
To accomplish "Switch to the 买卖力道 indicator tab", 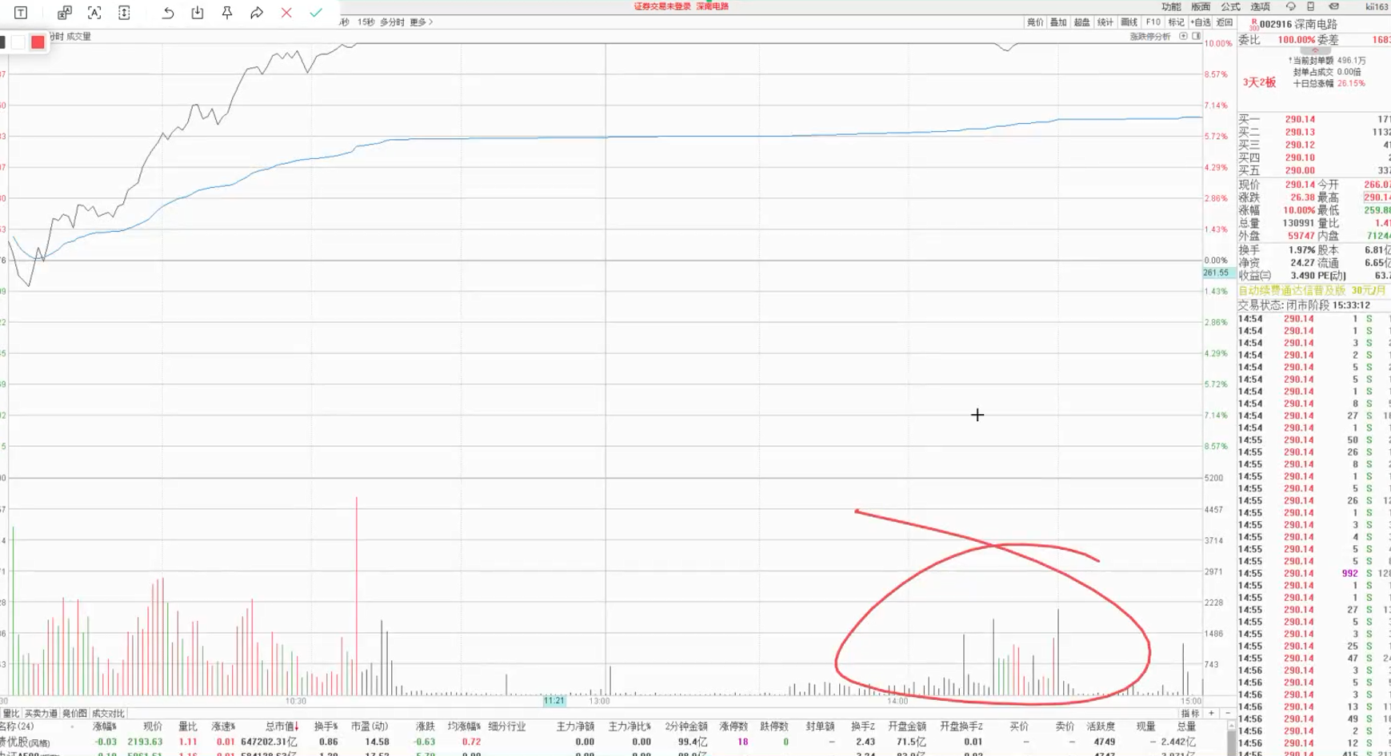I will [40, 714].
